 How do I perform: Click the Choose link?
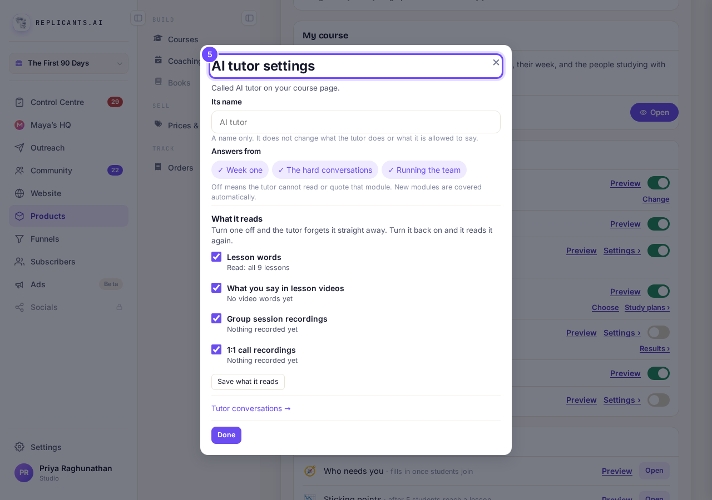point(605,308)
